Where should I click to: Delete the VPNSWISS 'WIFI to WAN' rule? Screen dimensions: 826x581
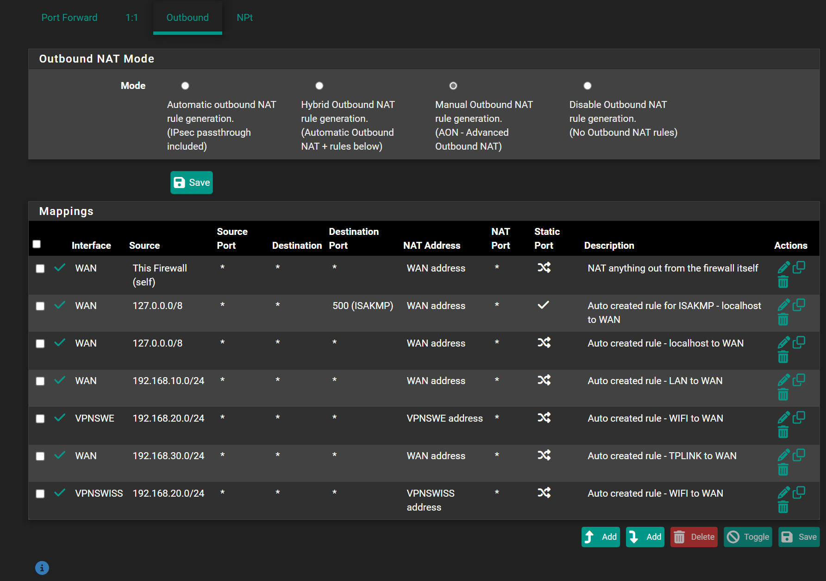pos(783,507)
